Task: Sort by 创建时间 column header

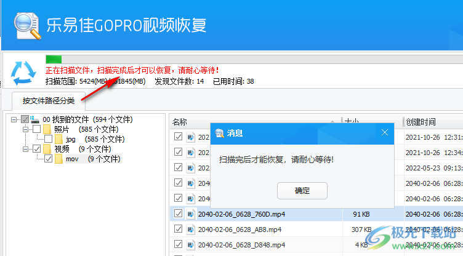Action: tap(433, 122)
